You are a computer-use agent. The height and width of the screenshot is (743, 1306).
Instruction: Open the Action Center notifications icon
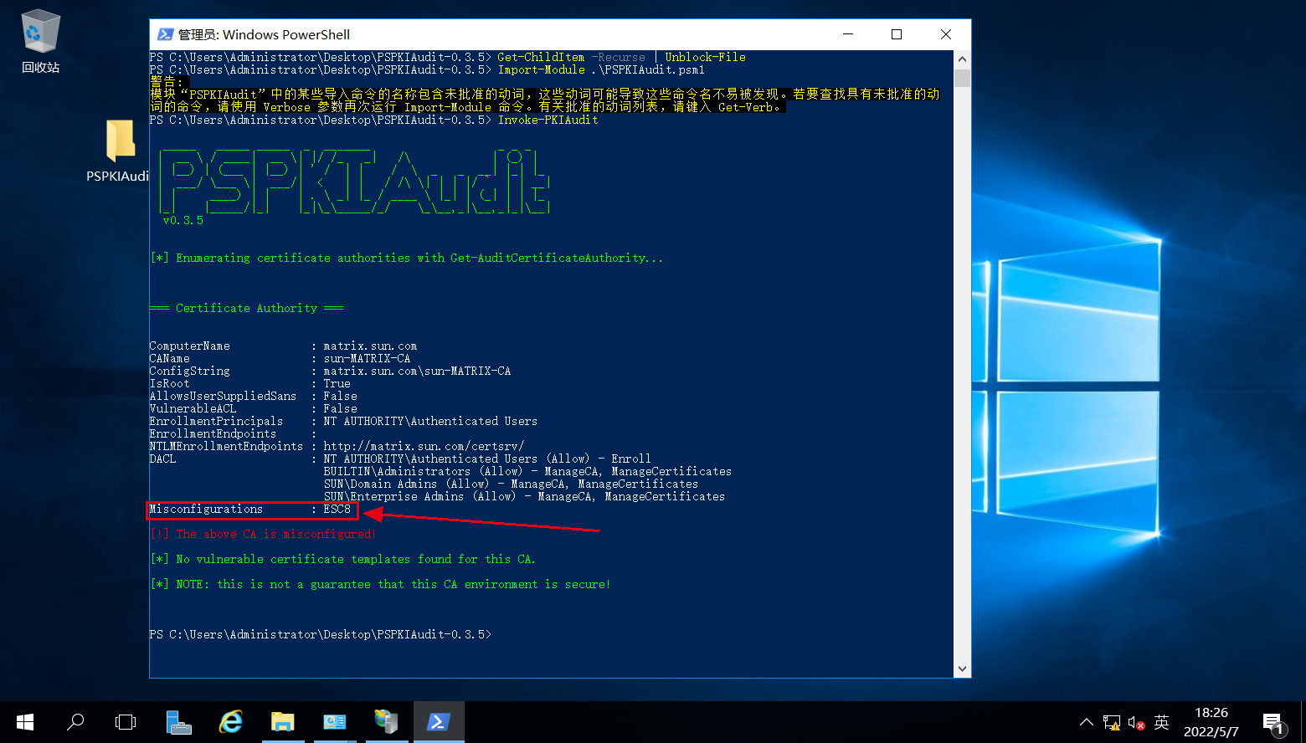pos(1274,723)
